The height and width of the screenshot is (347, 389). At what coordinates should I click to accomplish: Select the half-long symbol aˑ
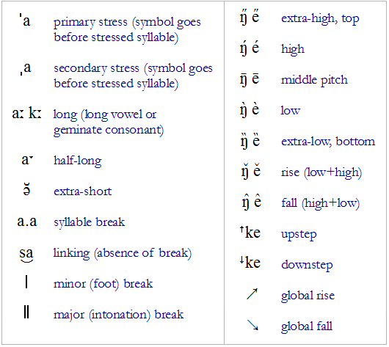27,160
